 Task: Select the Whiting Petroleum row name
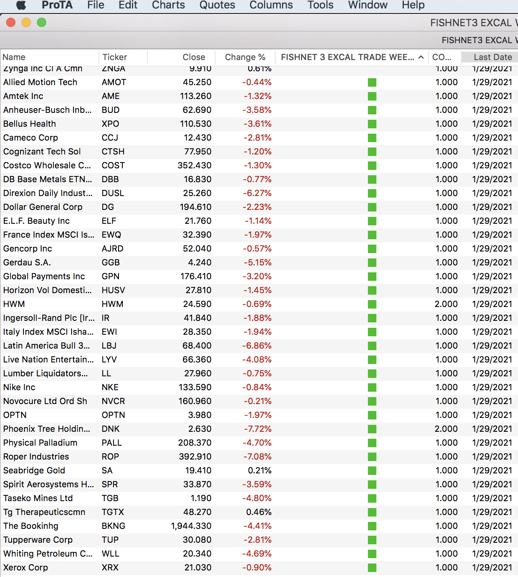pyautogui.click(x=48, y=554)
